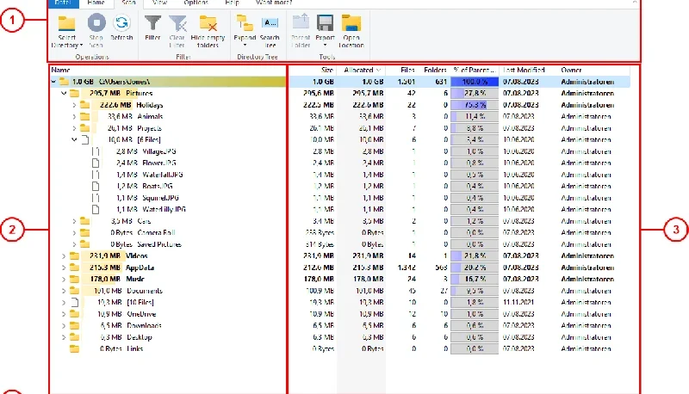Refresh the scan results

(121, 28)
